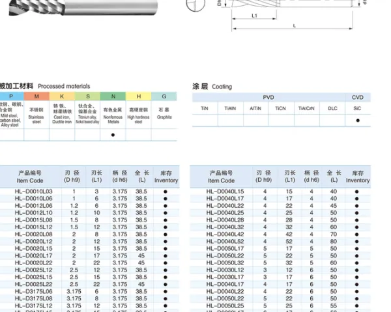Image resolution: width=391 pixels, height=312 pixels.
Task: Select item code HL-D0020L22
Action: tap(34, 263)
